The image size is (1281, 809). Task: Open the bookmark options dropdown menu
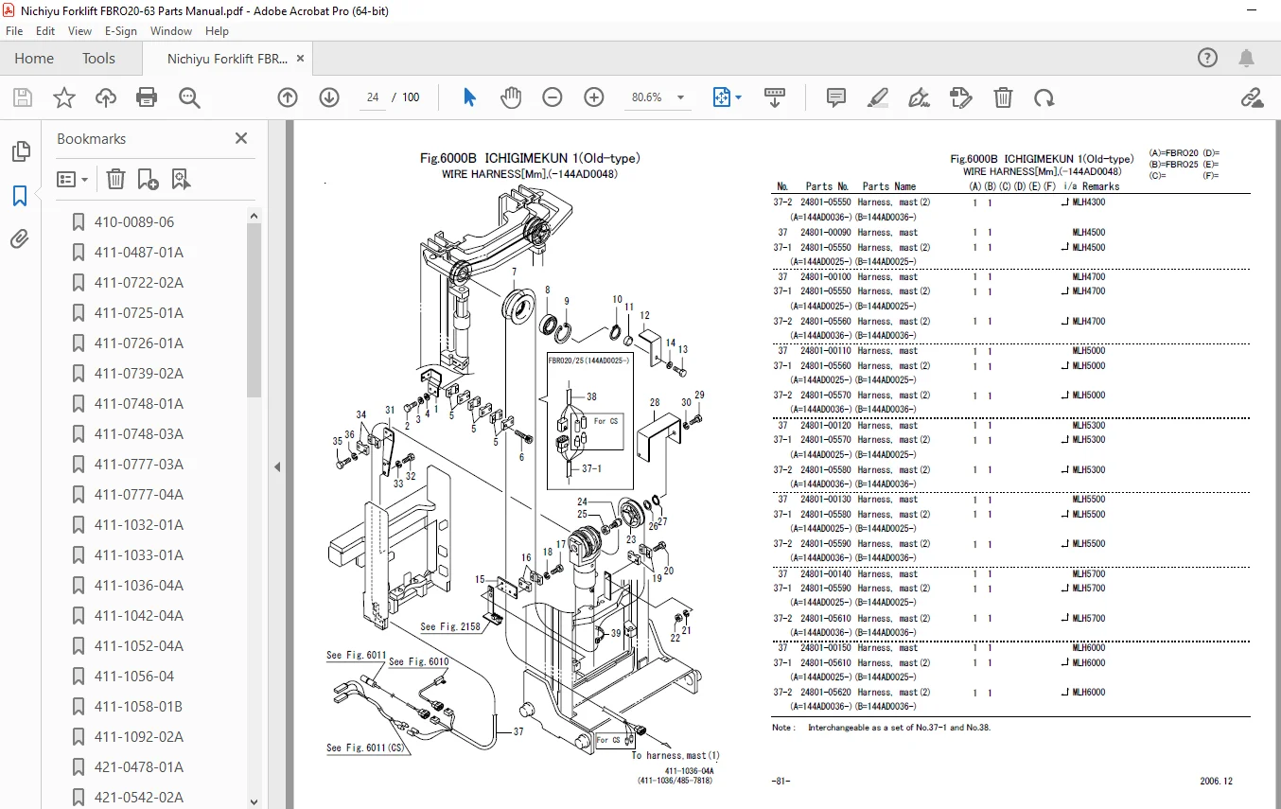(x=73, y=179)
